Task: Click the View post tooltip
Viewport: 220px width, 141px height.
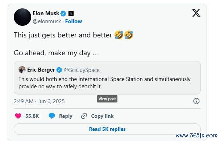Action: (x=107, y=99)
